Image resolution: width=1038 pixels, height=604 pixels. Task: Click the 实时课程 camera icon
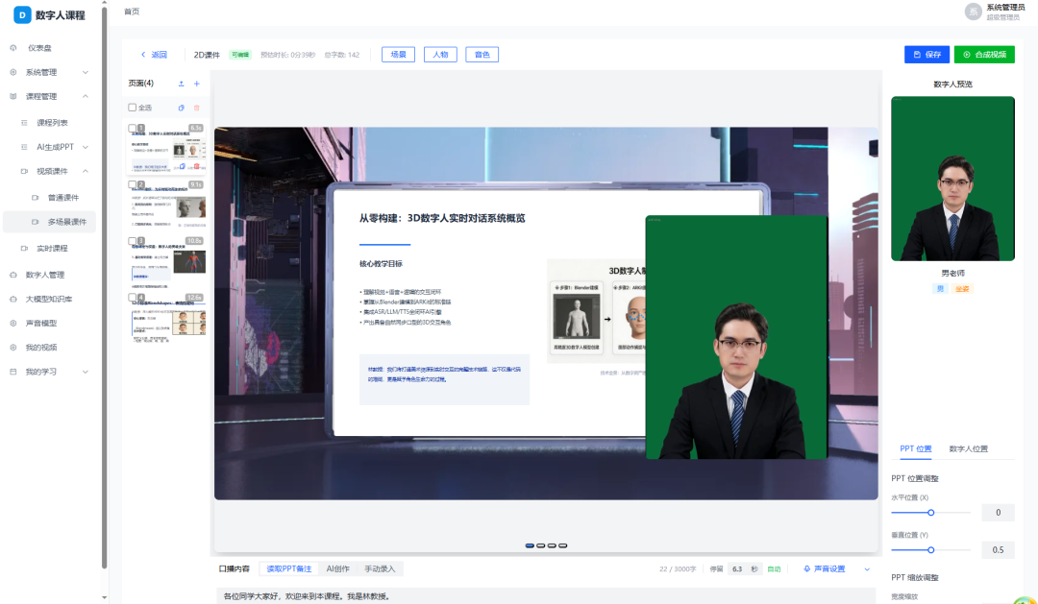(24, 248)
